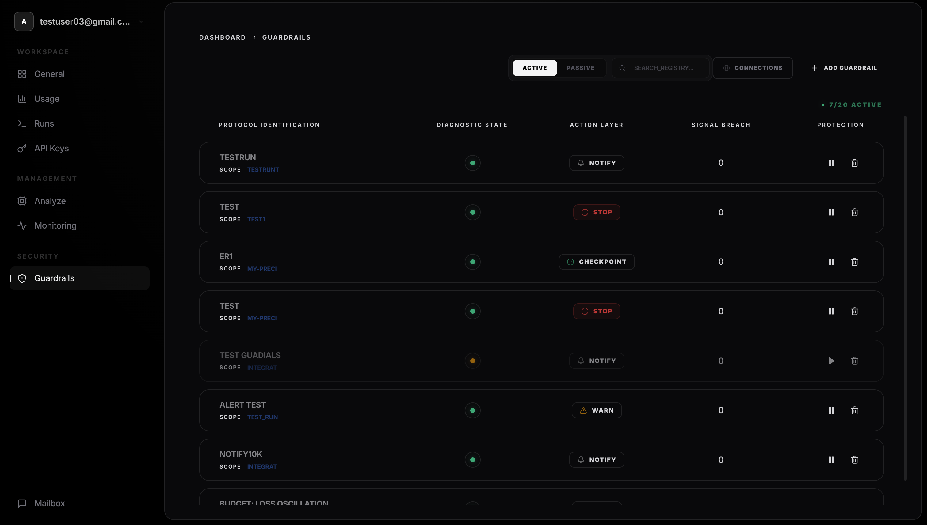The width and height of the screenshot is (927, 525).
Task: Open Guardrails shield in sidebar
Action: coord(22,278)
